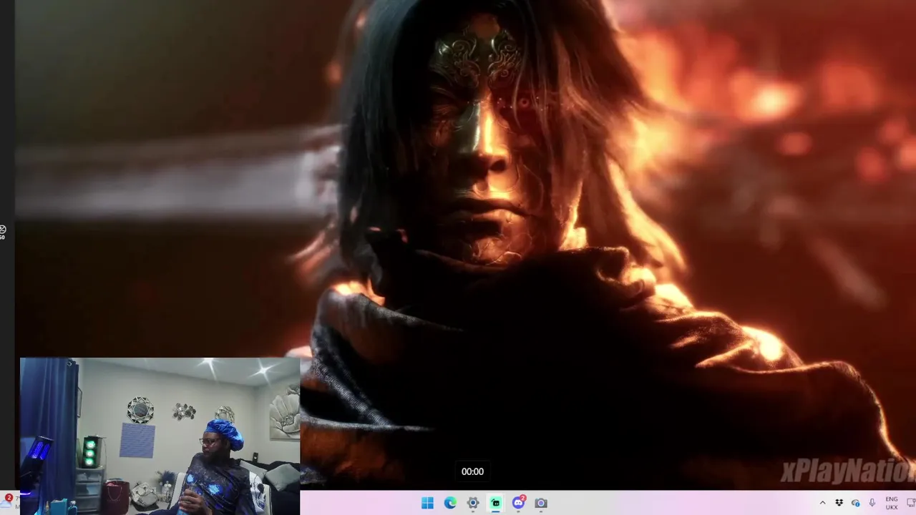Click the webcam overlay feed
Screen dimensions: 916x515
tap(160, 436)
